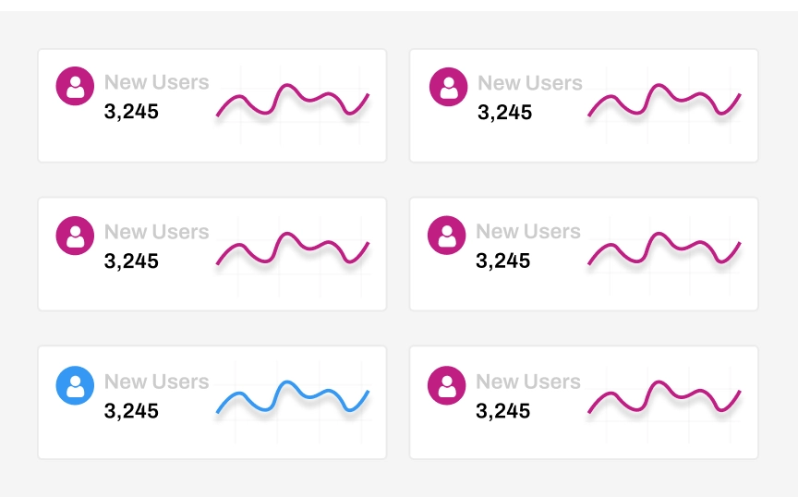Click the sparkline chart in middle-left card
Image resolution: width=798 pixels, height=497 pixels.
coord(293,249)
